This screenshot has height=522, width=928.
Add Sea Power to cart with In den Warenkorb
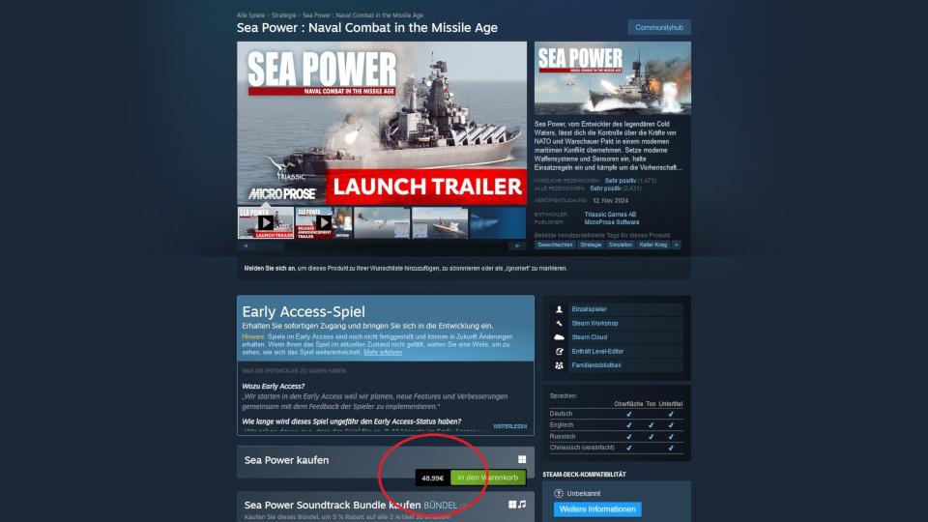click(487, 478)
